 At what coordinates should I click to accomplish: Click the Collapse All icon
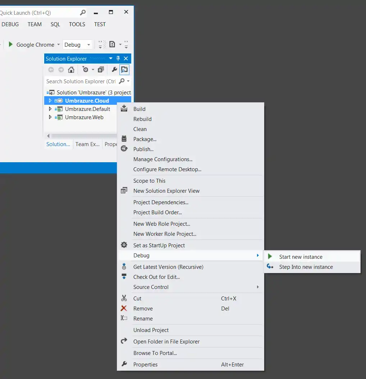pyautogui.click(x=101, y=70)
